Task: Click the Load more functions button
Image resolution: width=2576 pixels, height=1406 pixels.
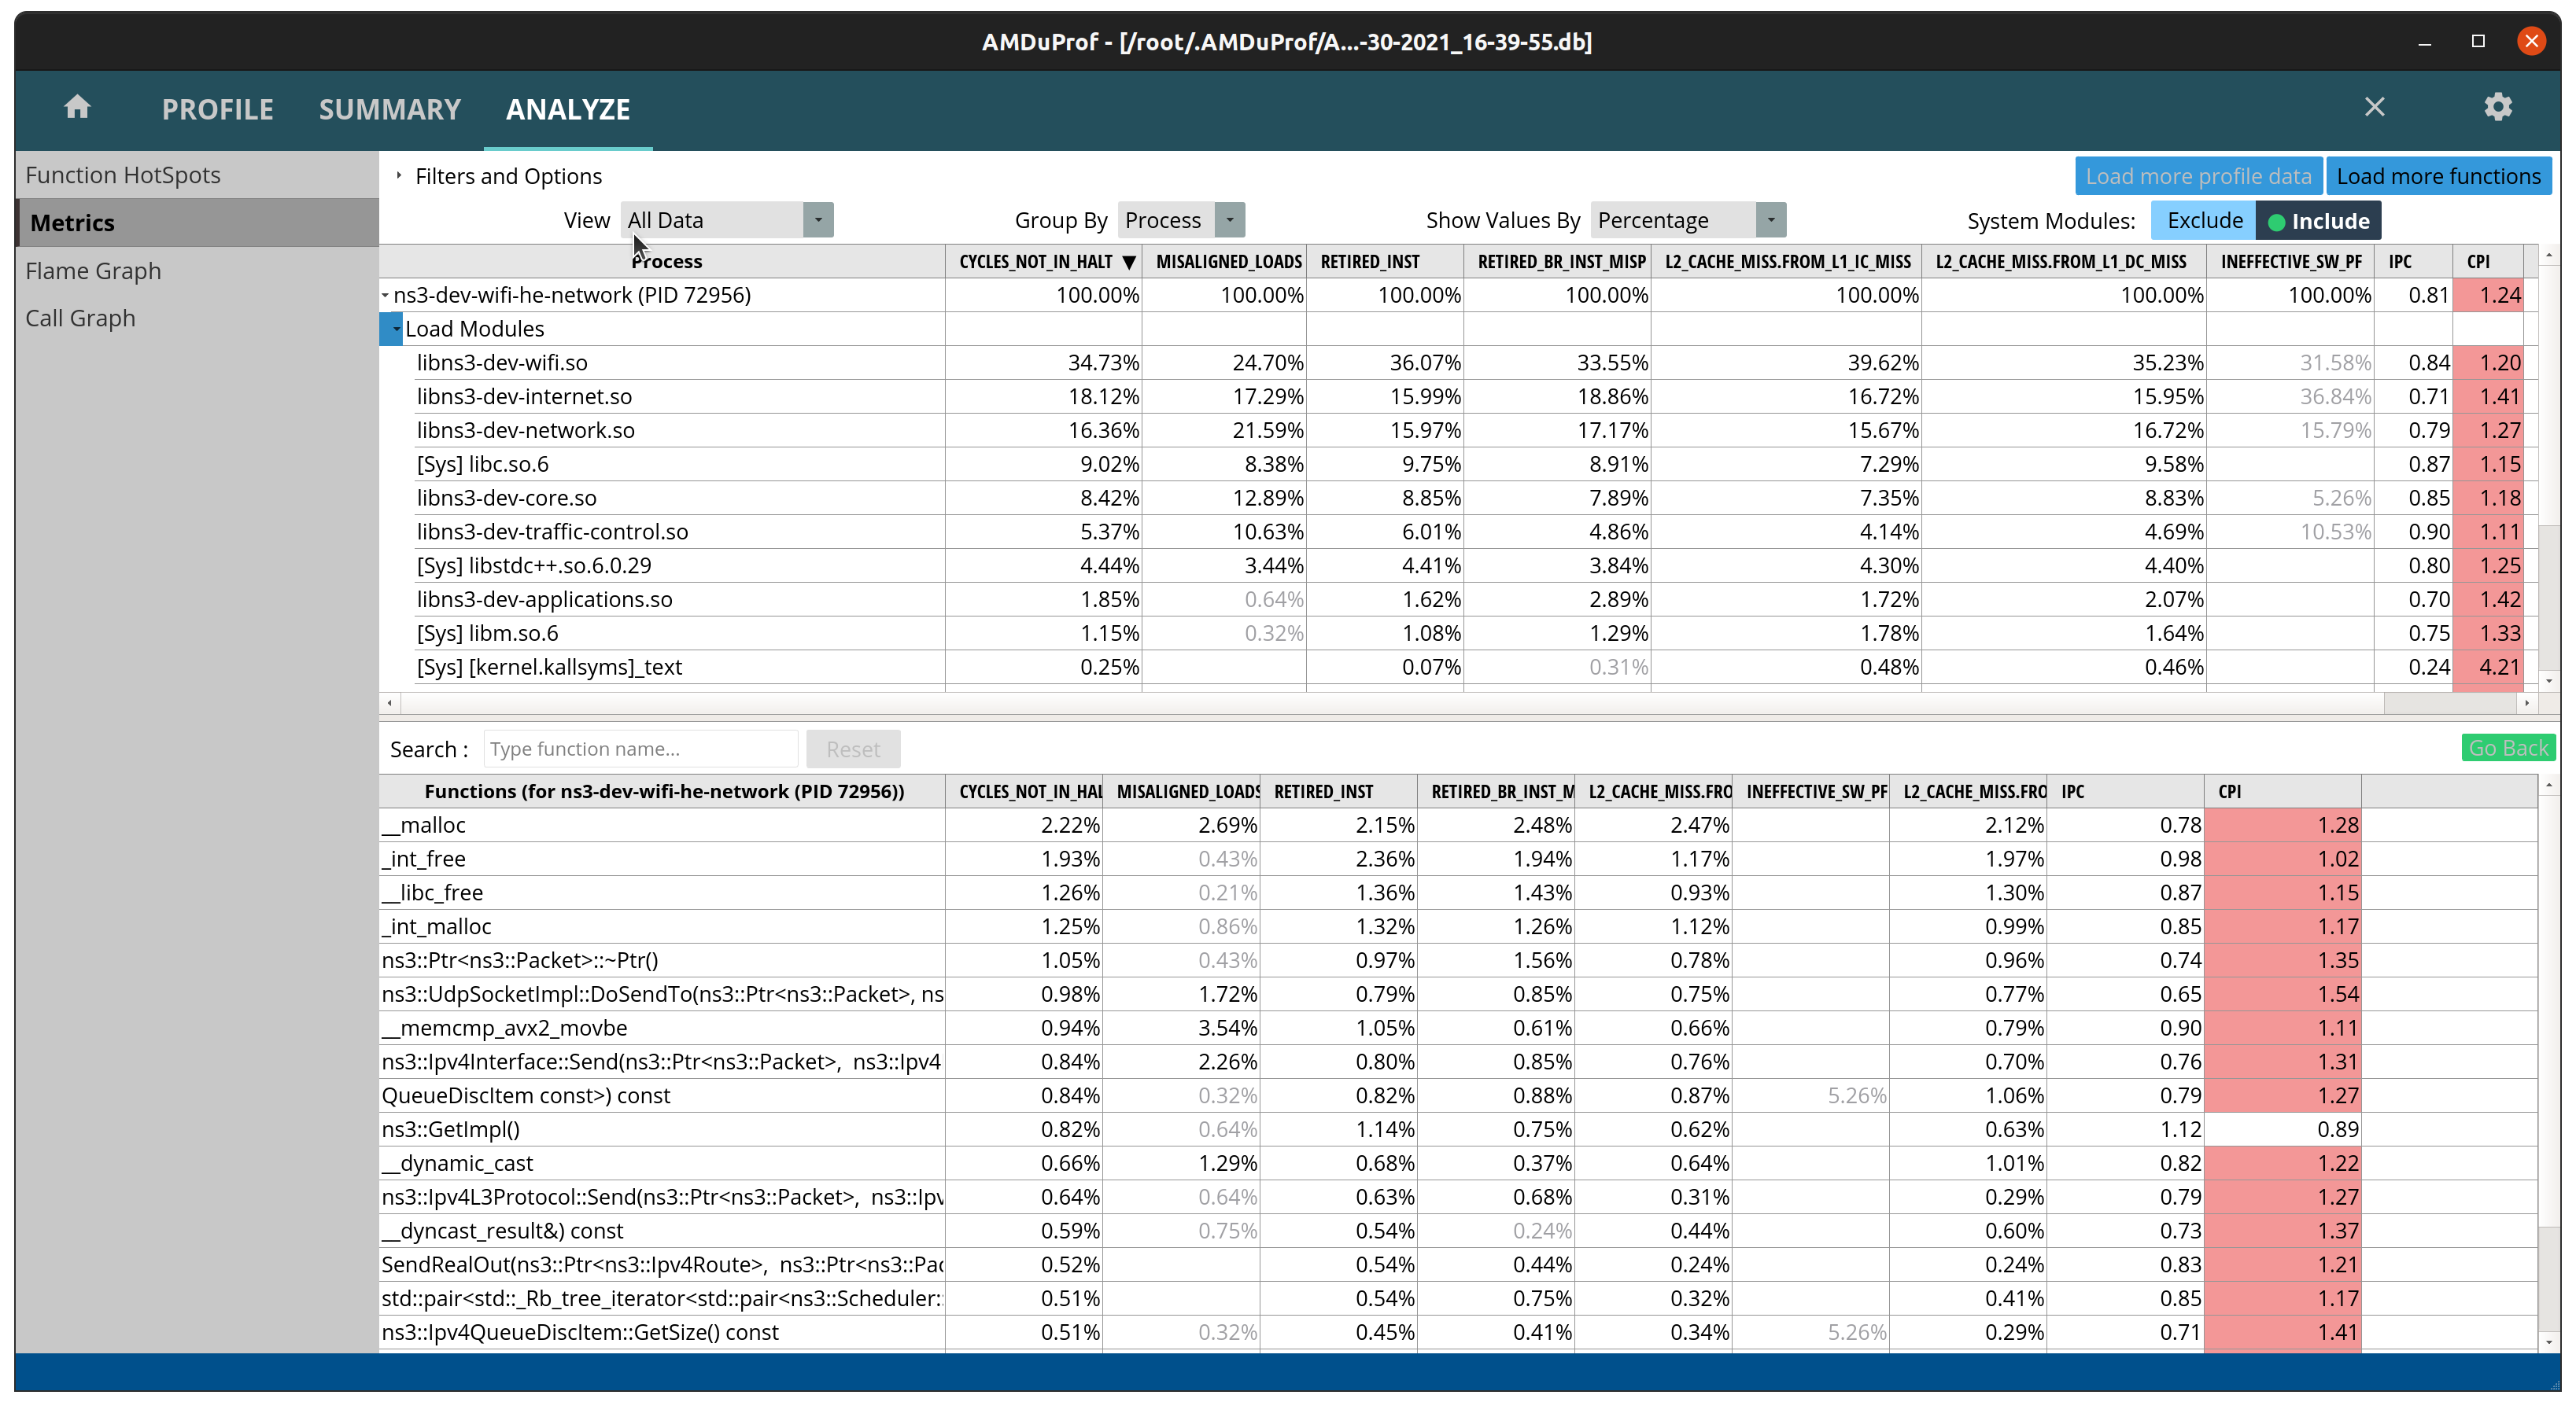Action: pos(2439,175)
